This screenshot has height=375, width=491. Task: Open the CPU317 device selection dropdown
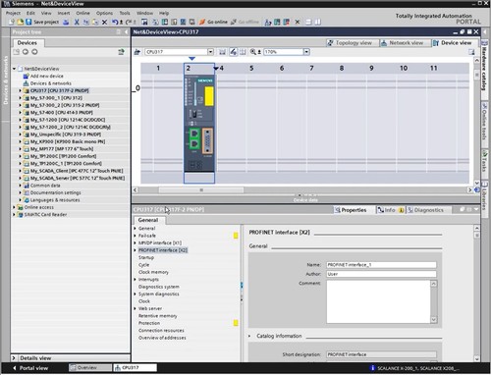click(210, 52)
